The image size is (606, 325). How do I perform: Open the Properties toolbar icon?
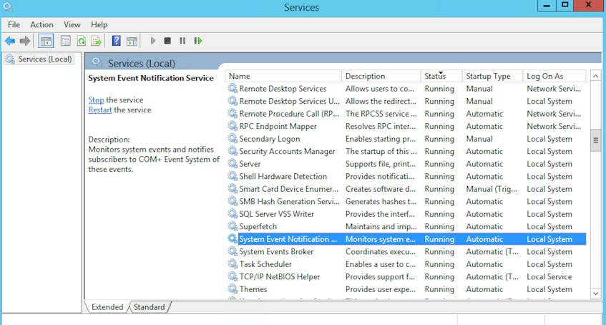[66, 41]
